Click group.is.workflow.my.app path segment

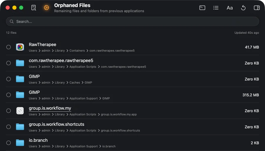(x=119, y=114)
